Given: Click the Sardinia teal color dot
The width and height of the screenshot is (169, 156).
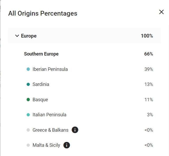Looking at the screenshot, I should coord(28,84).
